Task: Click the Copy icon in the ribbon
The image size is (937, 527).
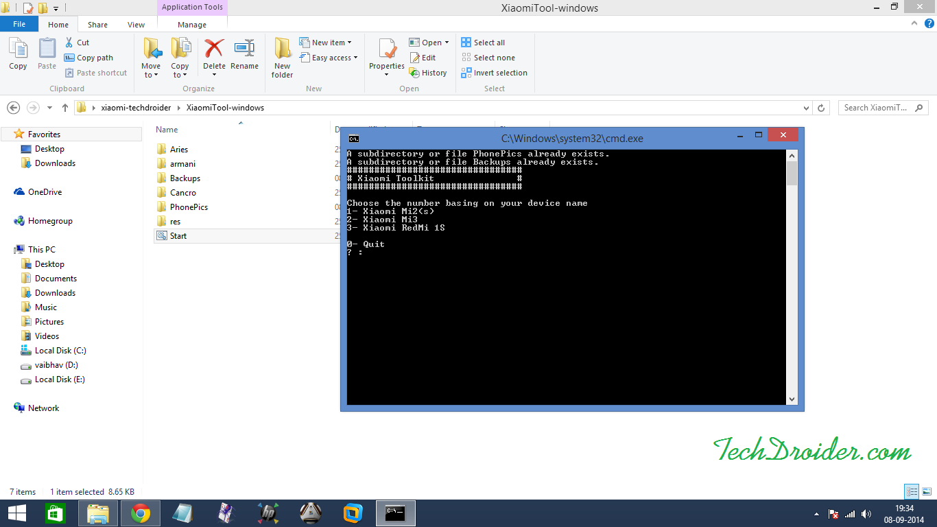Action: point(18,55)
